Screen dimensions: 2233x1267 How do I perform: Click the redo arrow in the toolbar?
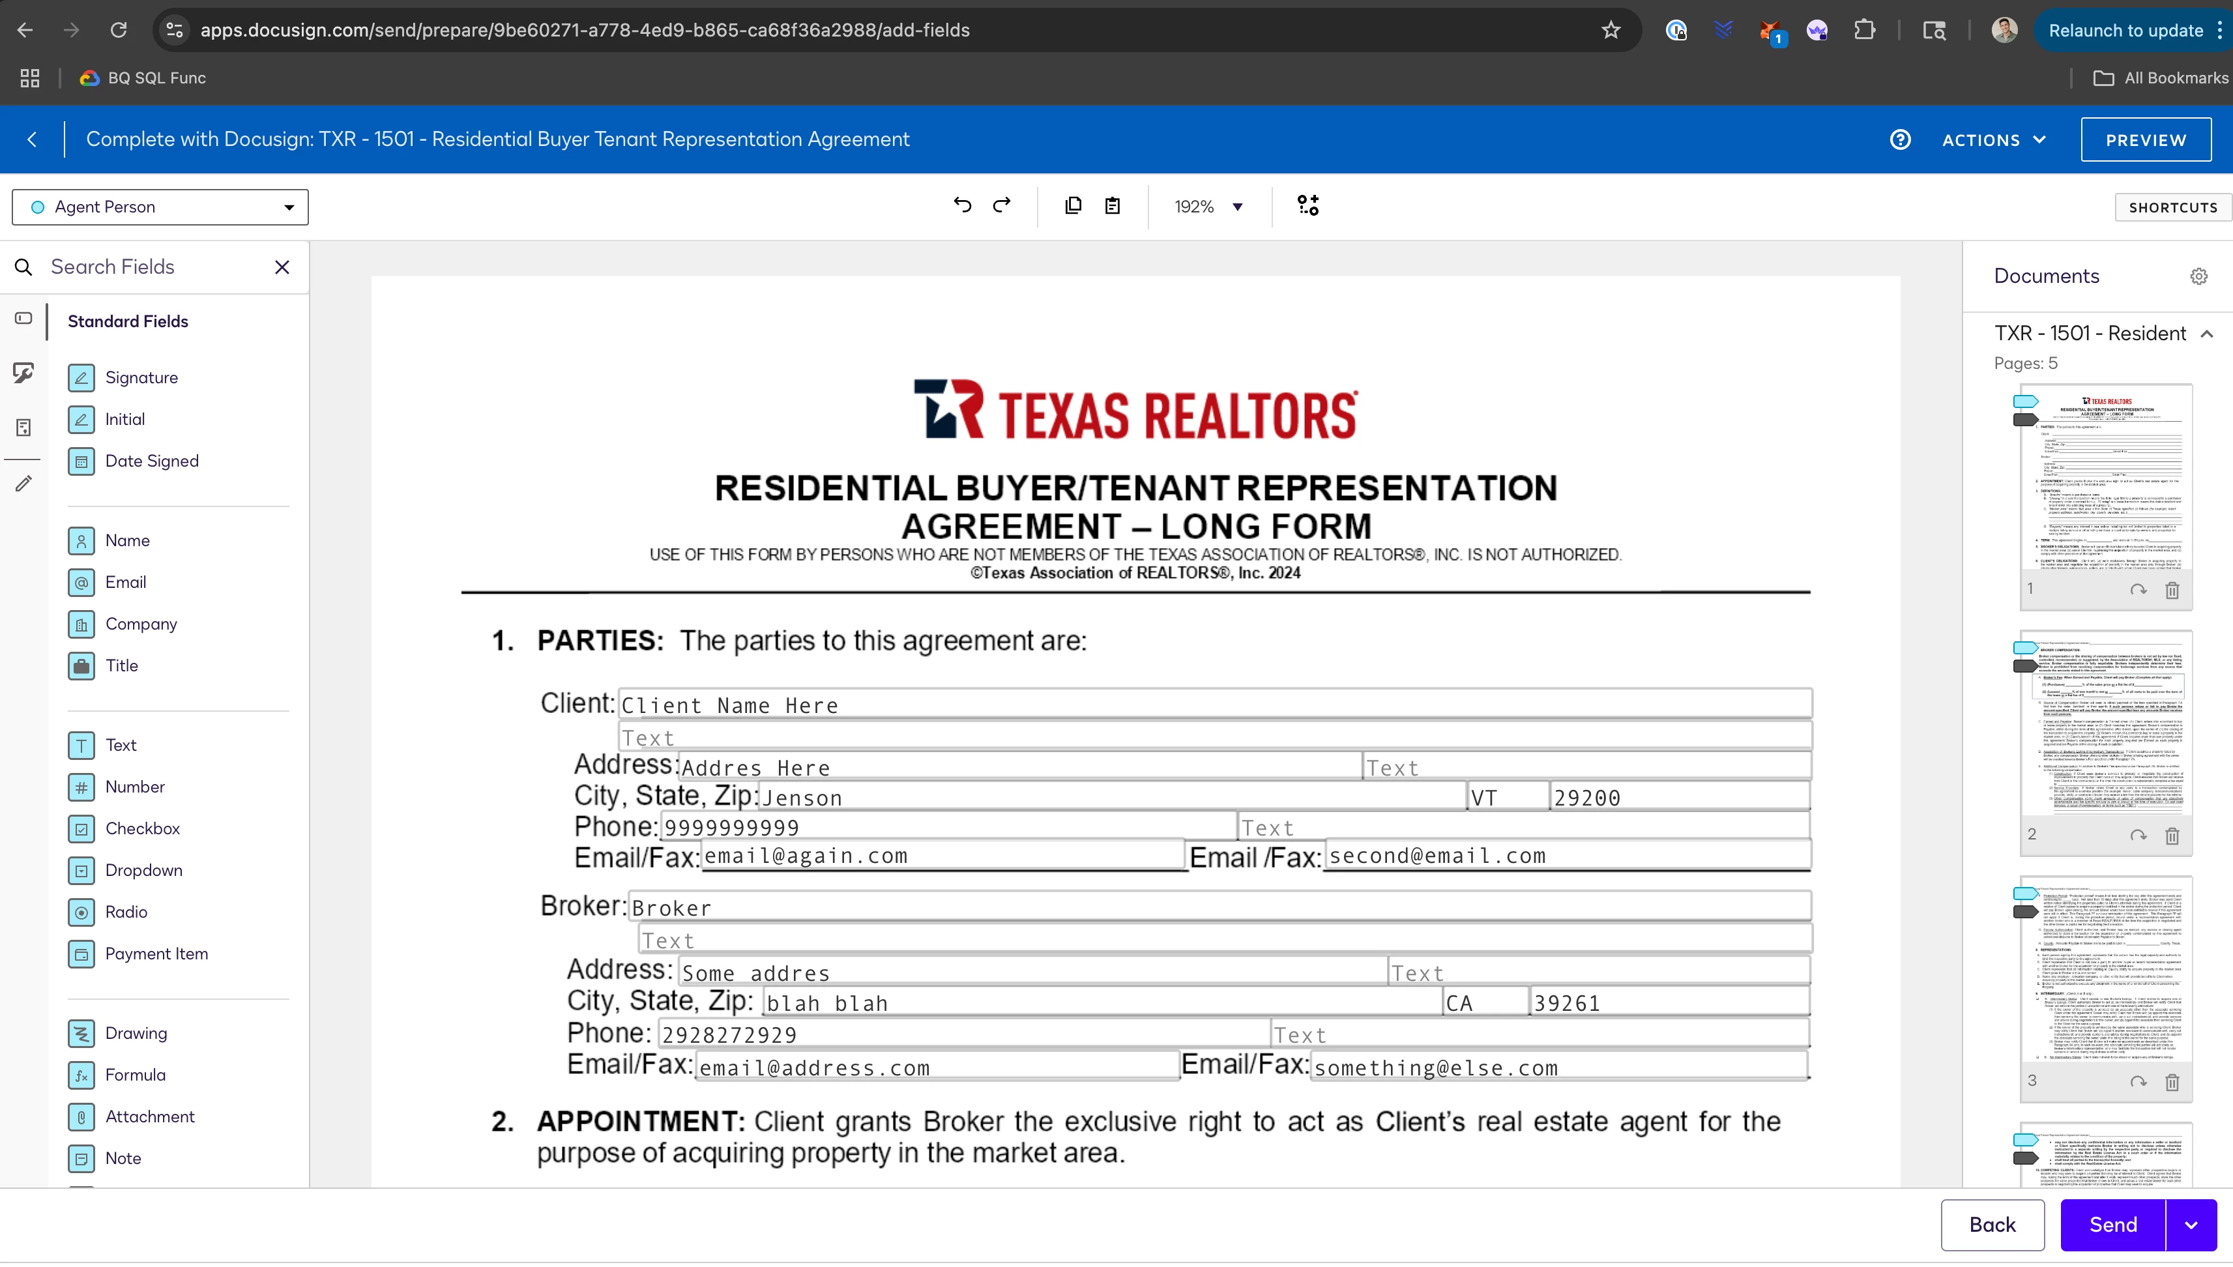(1002, 205)
